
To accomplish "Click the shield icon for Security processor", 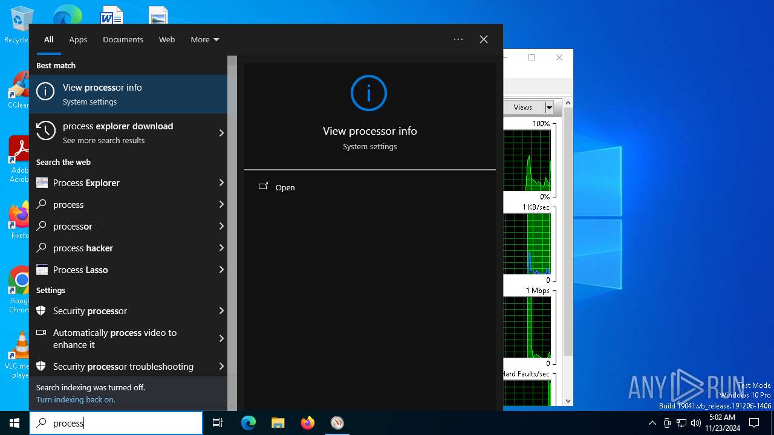I will [x=41, y=311].
